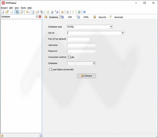Expand the Server dropdown arrow

pyautogui.click(x=123, y=33)
